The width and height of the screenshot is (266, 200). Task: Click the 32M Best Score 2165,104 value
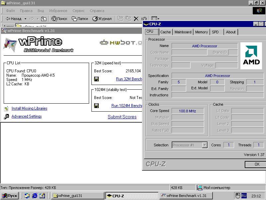coord(133,71)
